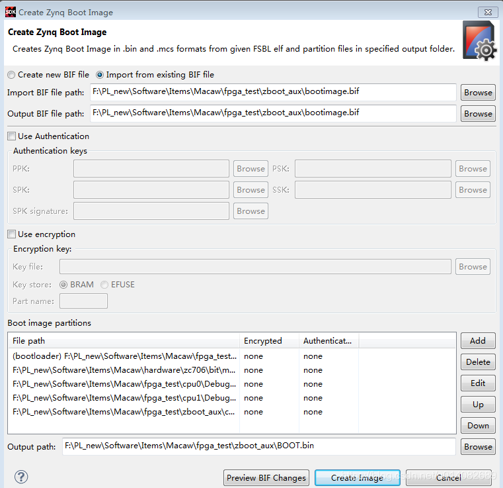This screenshot has height=488, width=503.
Task: Browse for PPK key file
Action: pyautogui.click(x=251, y=169)
